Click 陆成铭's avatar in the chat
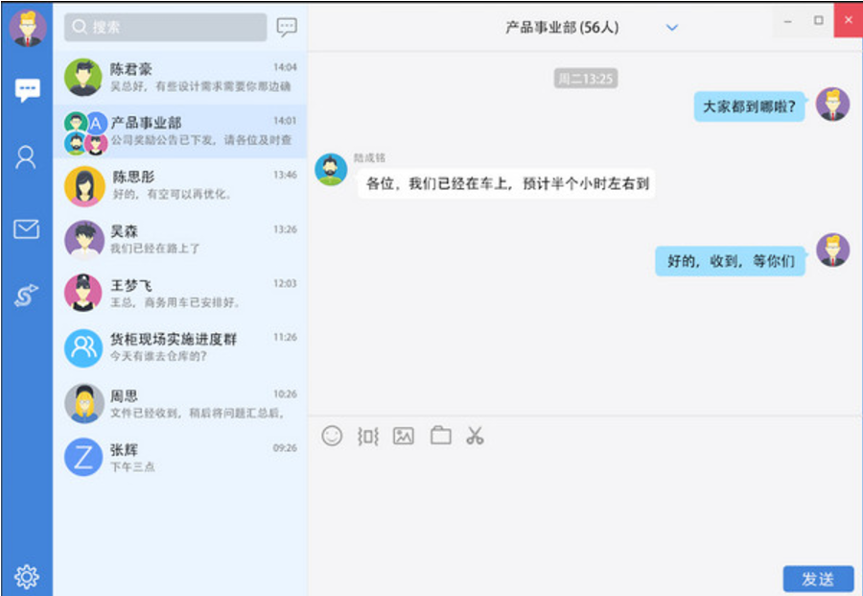 tap(331, 170)
